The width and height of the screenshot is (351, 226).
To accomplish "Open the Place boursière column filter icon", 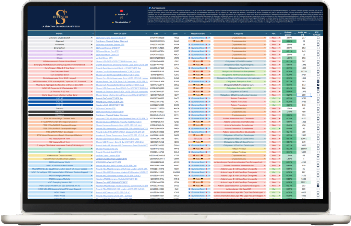I will [210, 34].
